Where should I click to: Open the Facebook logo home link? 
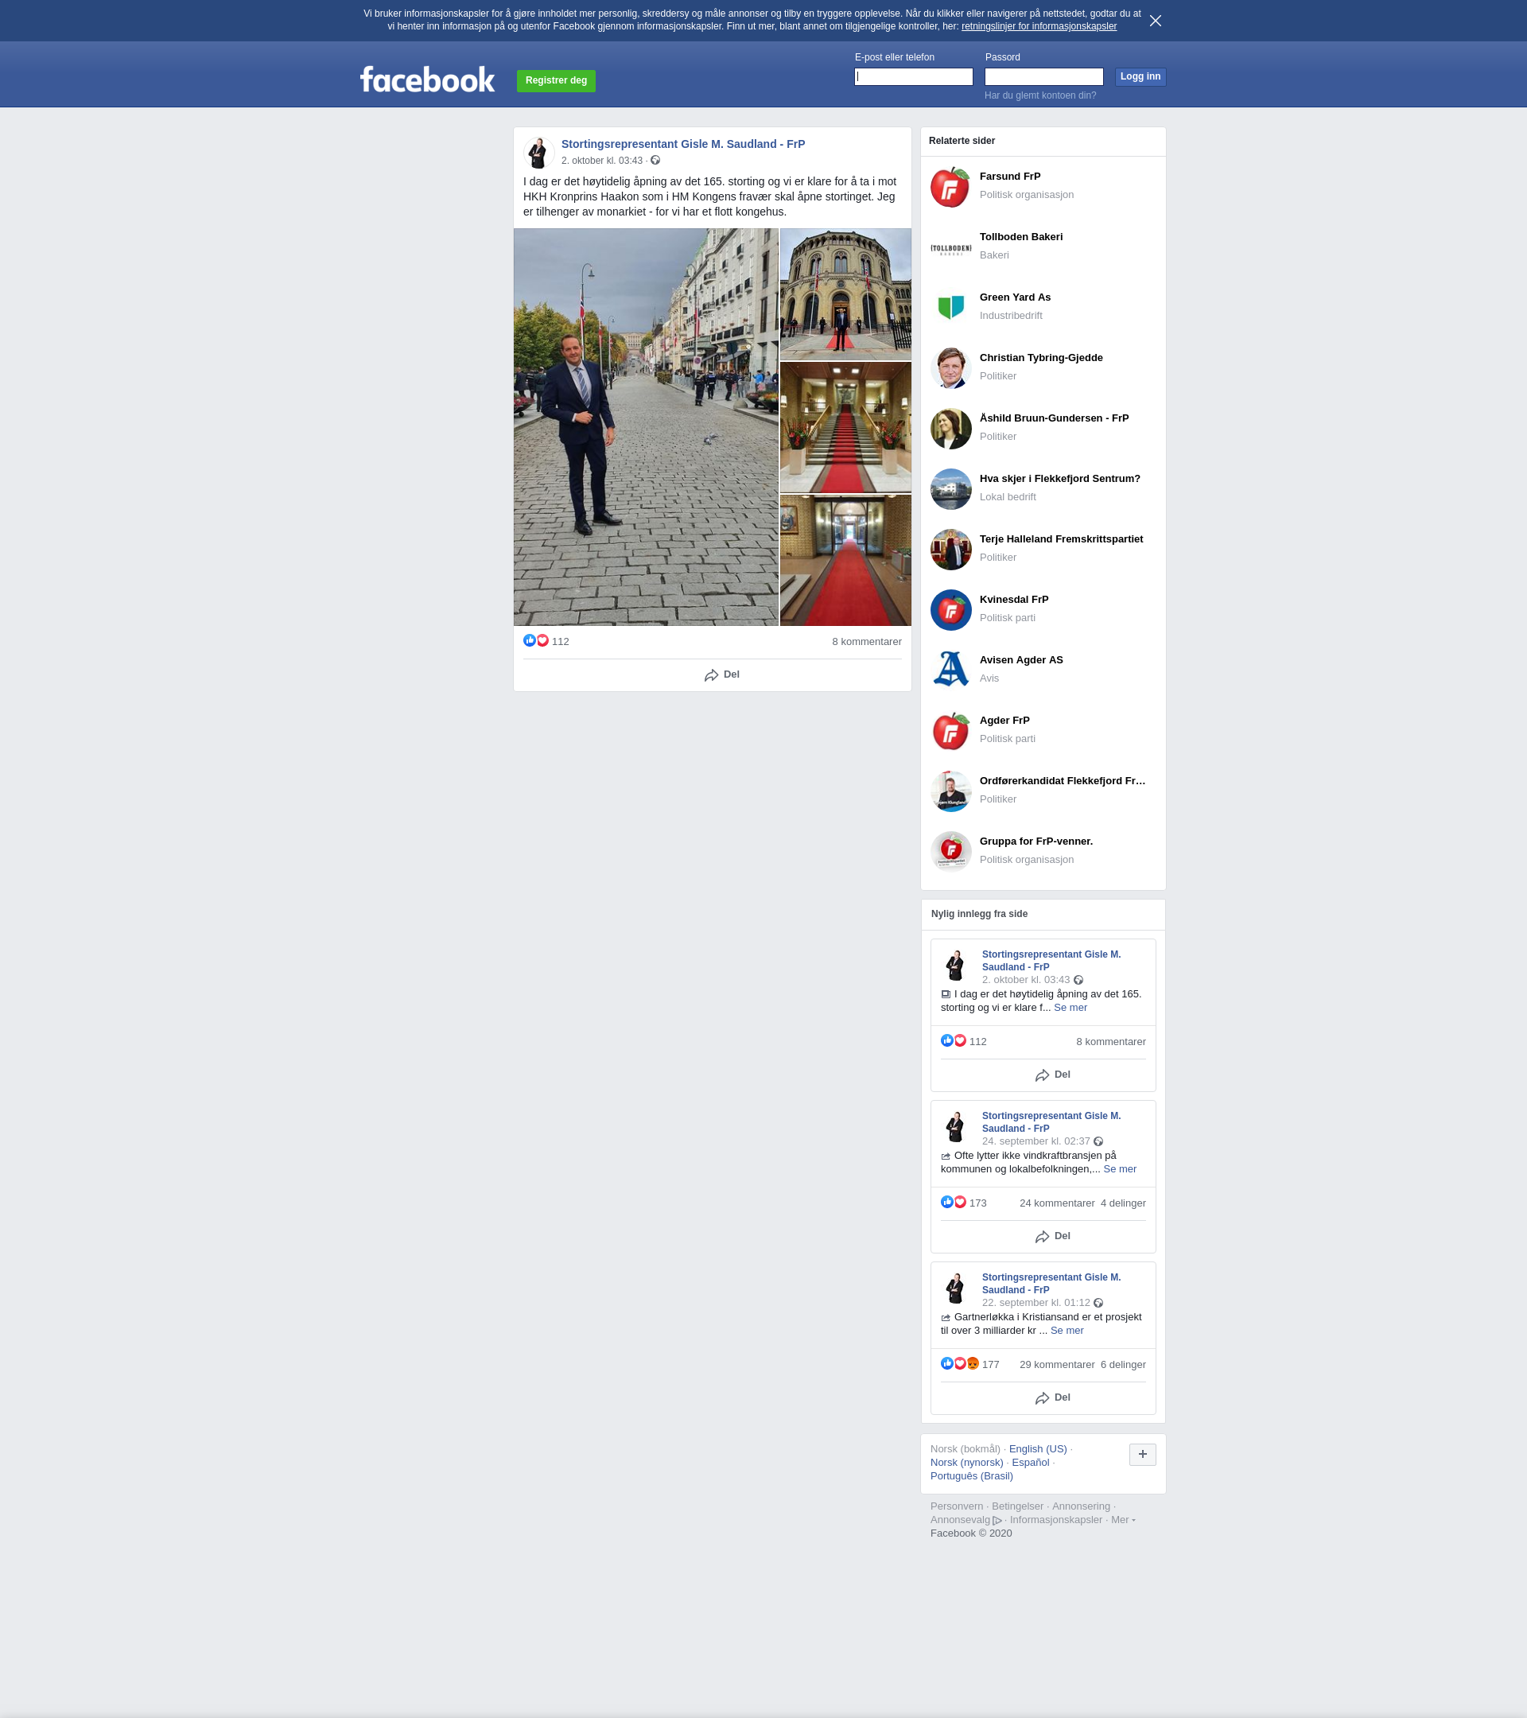click(x=428, y=80)
